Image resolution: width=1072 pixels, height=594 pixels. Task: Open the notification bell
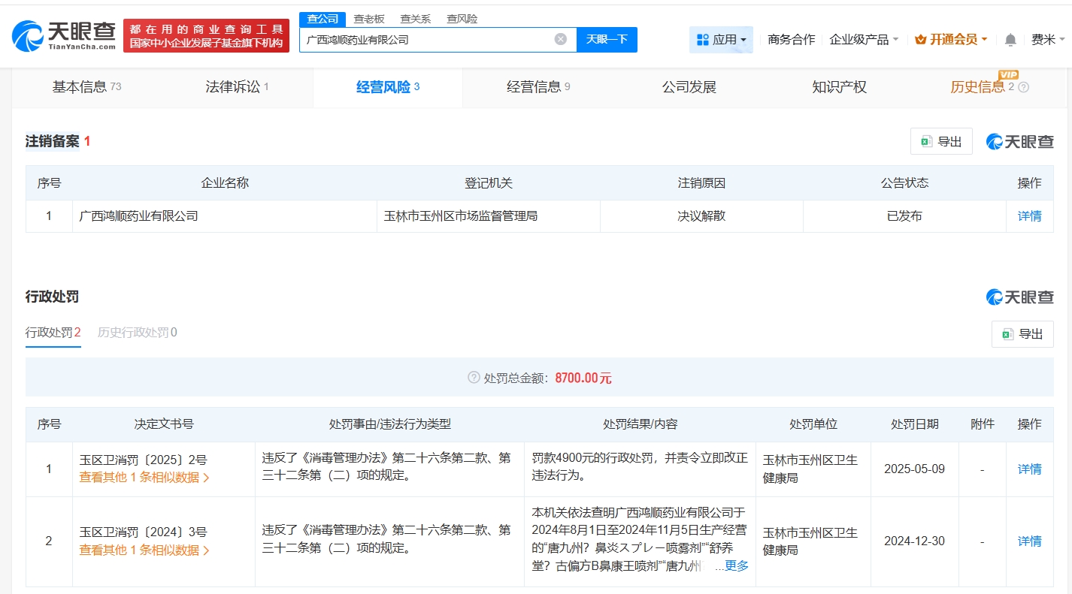(x=1010, y=40)
